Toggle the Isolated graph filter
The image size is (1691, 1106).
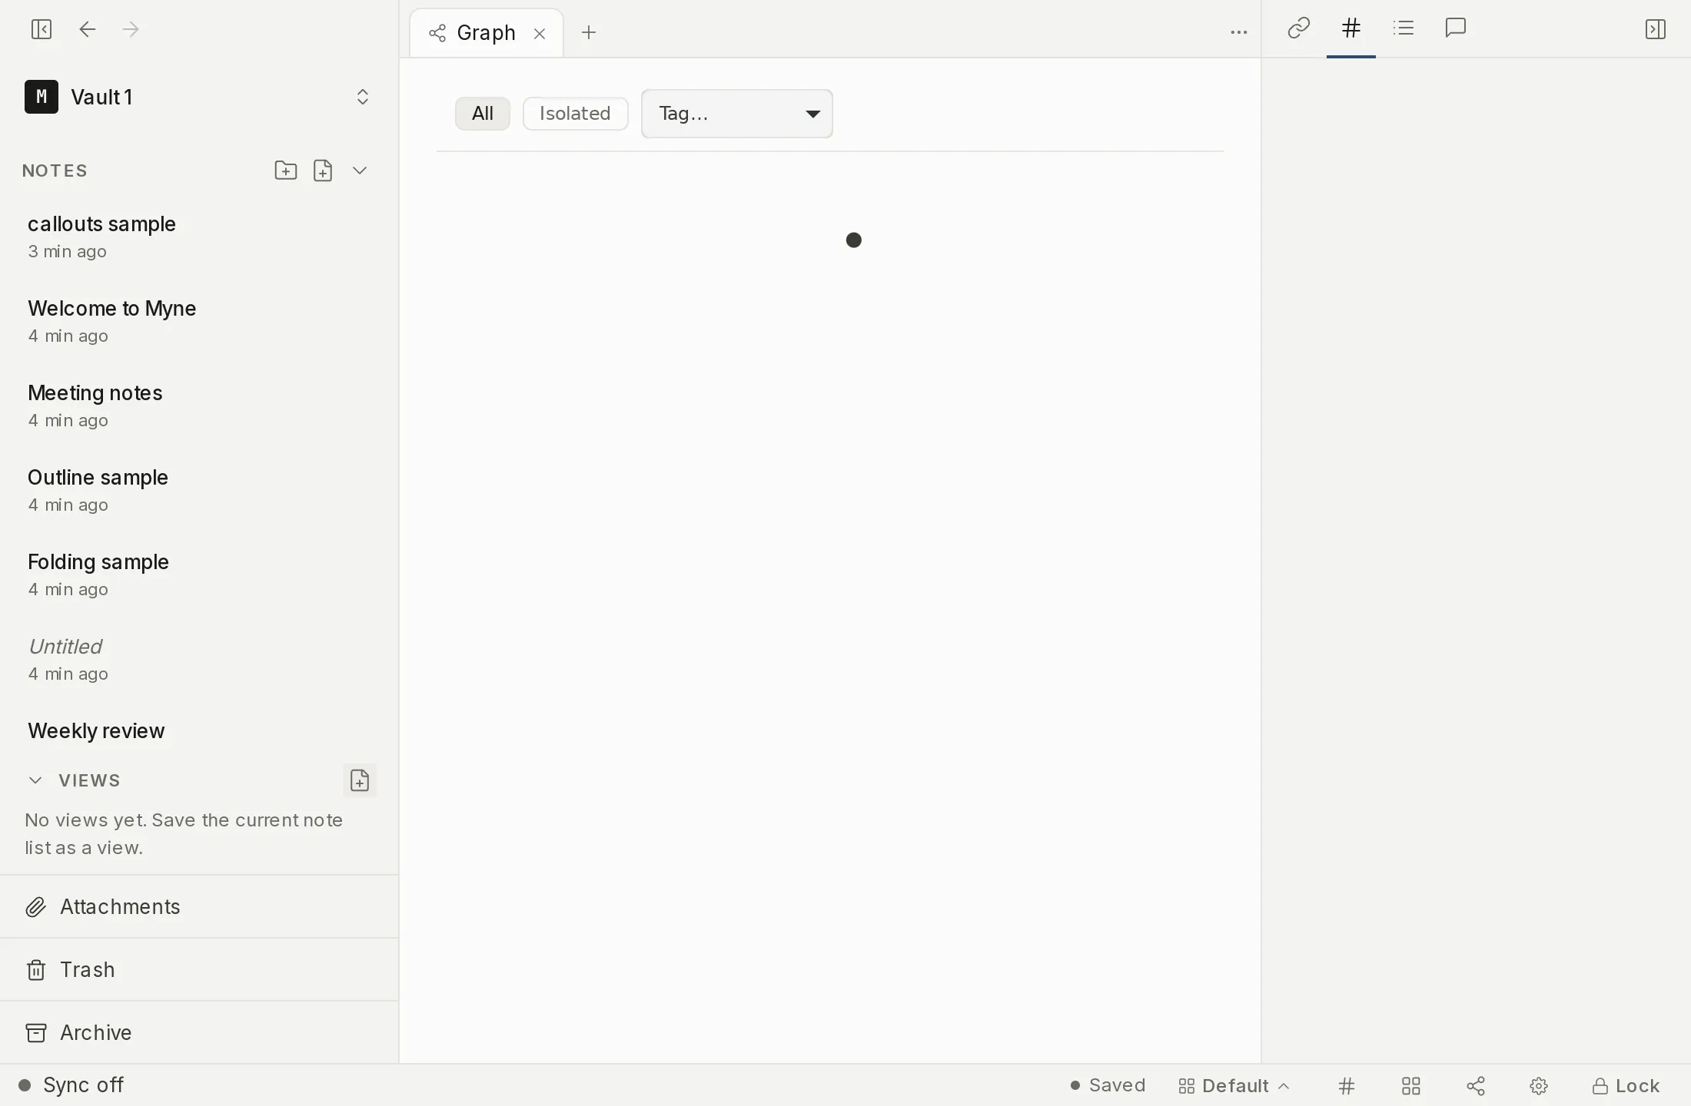click(x=575, y=114)
